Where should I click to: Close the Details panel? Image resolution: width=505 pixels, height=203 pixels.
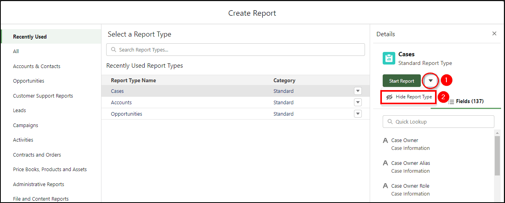point(494,34)
